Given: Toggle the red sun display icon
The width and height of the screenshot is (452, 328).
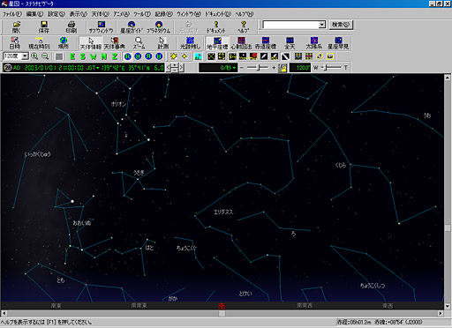Looking at the screenshot, I should pyautogui.click(x=253, y=56).
